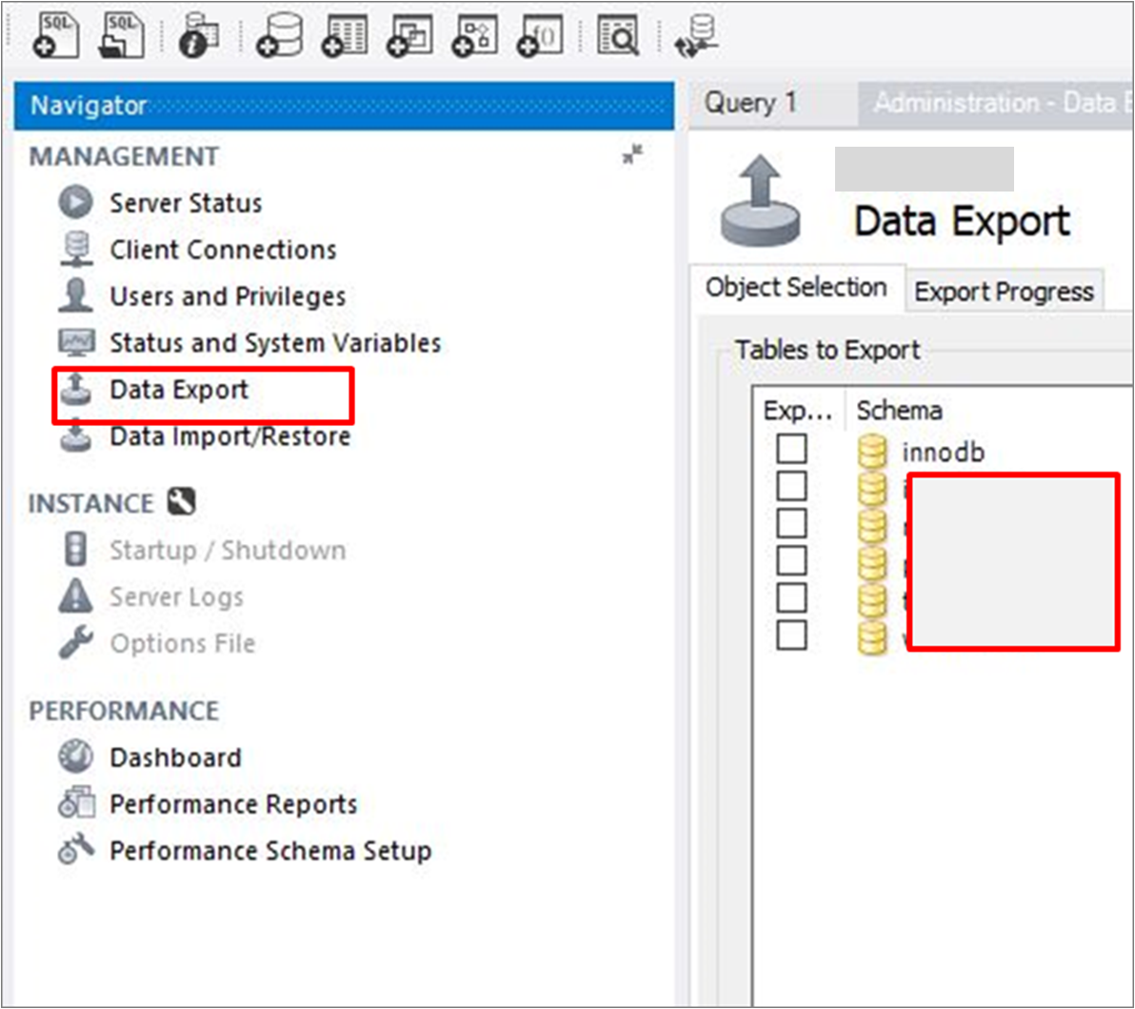The image size is (1135, 1009).
Task: Click the Server Logs warning icon
Action: (x=76, y=595)
